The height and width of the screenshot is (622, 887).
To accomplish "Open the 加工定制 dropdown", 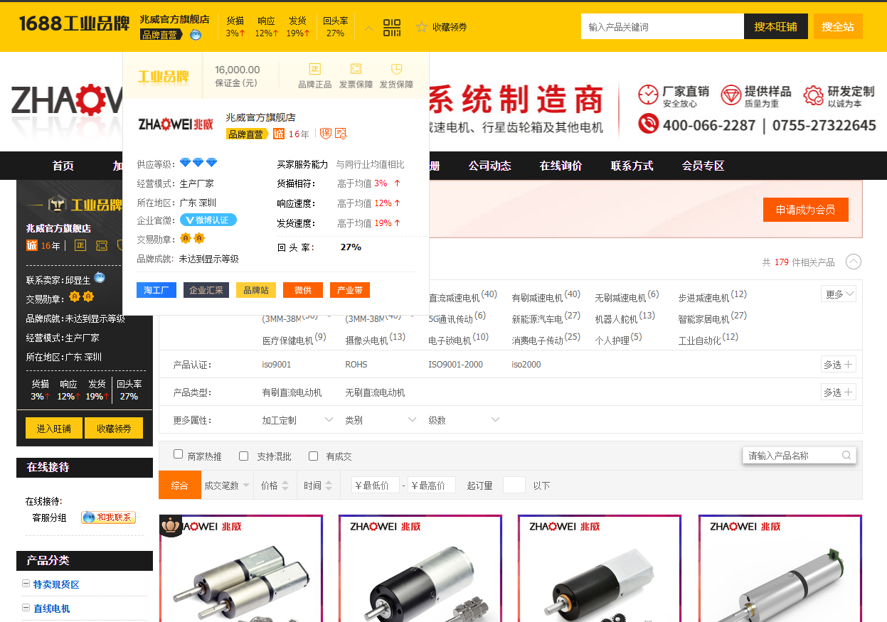I will click(297, 420).
